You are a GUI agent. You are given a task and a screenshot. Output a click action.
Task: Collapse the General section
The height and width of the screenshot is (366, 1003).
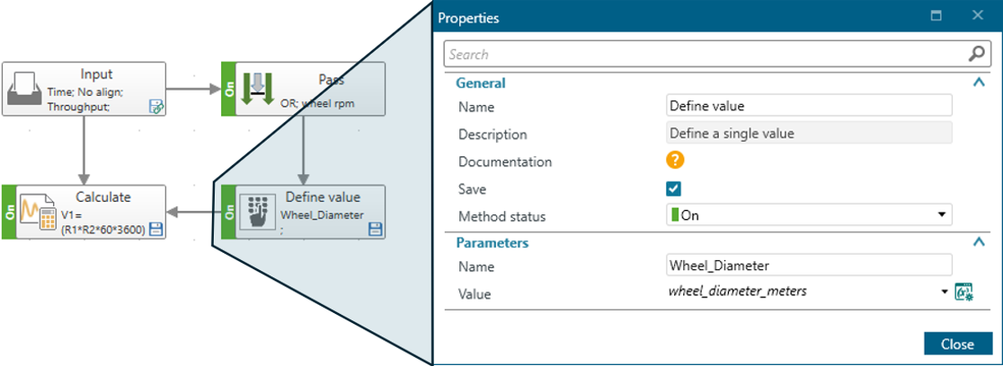tap(978, 83)
